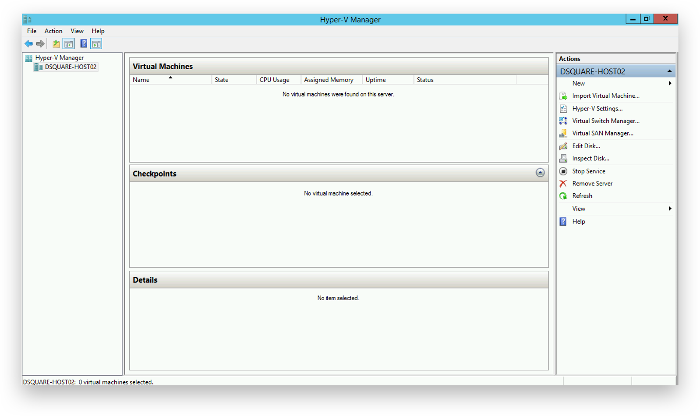Toggle the Show/Hide Action Pane toolbar icon
Image resolution: width=700 pixels, height=416 pixels.
point(96,44)
